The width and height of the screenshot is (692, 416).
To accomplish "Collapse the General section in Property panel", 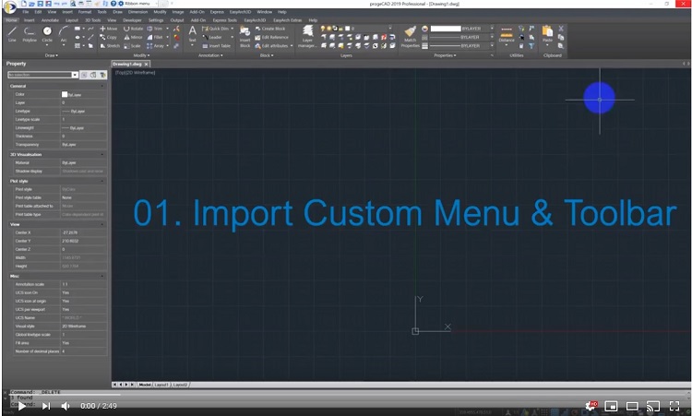I will pyautogui.click(x=101, y=86).
